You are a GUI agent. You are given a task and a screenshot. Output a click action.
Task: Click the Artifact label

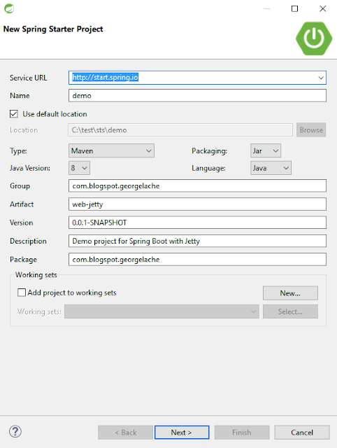click(22, 204)
